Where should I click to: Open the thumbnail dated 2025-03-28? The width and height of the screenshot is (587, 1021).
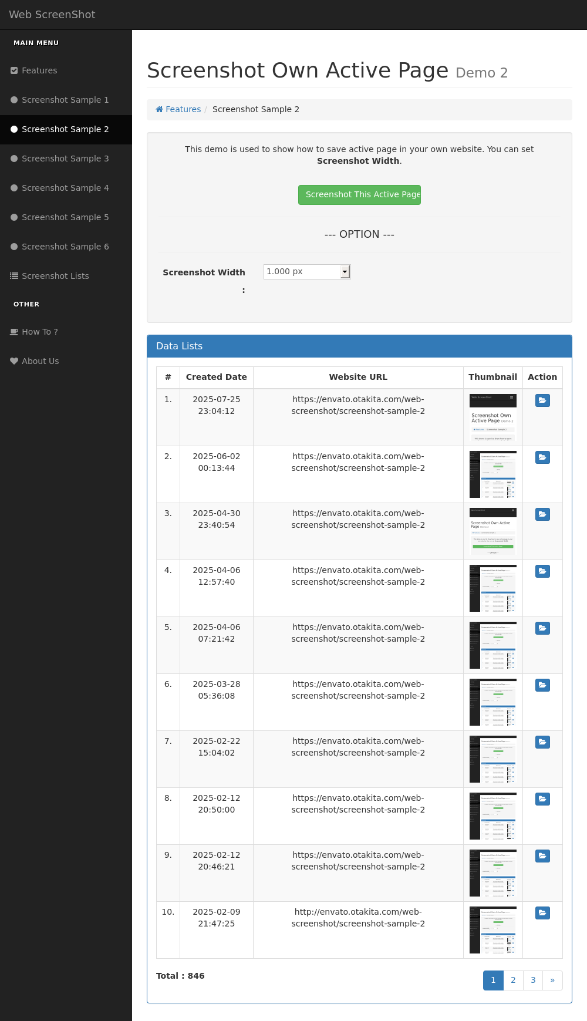[493, 702]
